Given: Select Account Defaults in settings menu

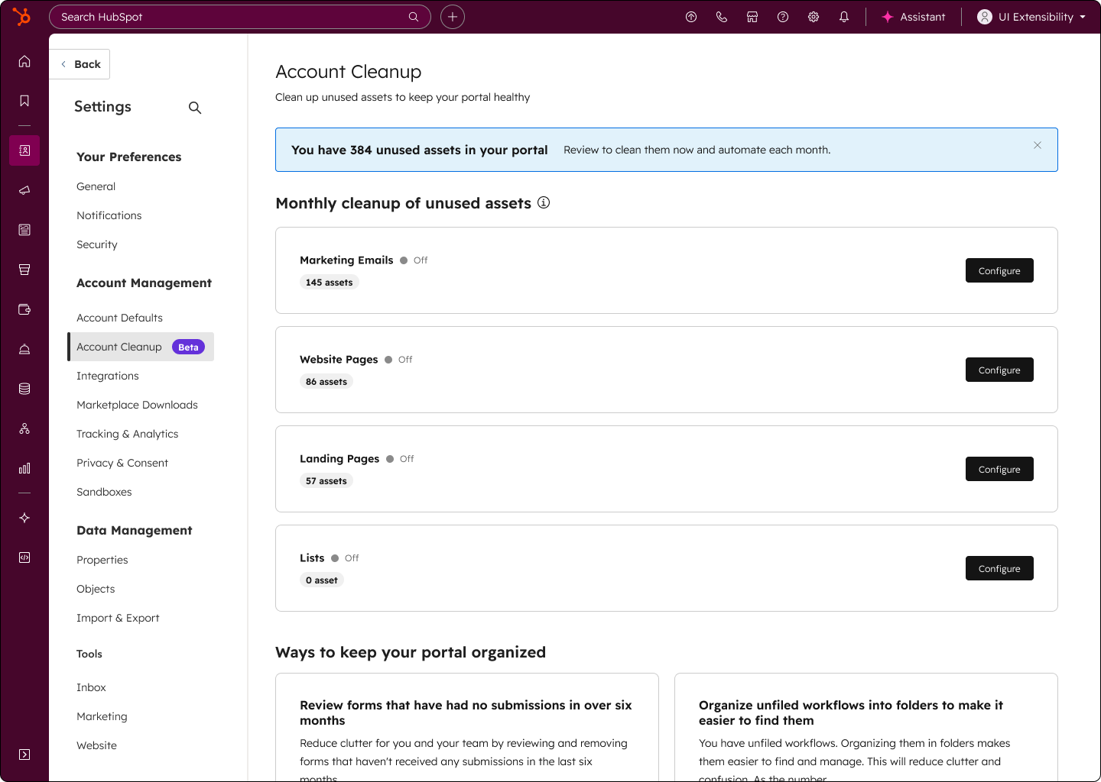Looking at the screenshot, I should click(119, 318).
